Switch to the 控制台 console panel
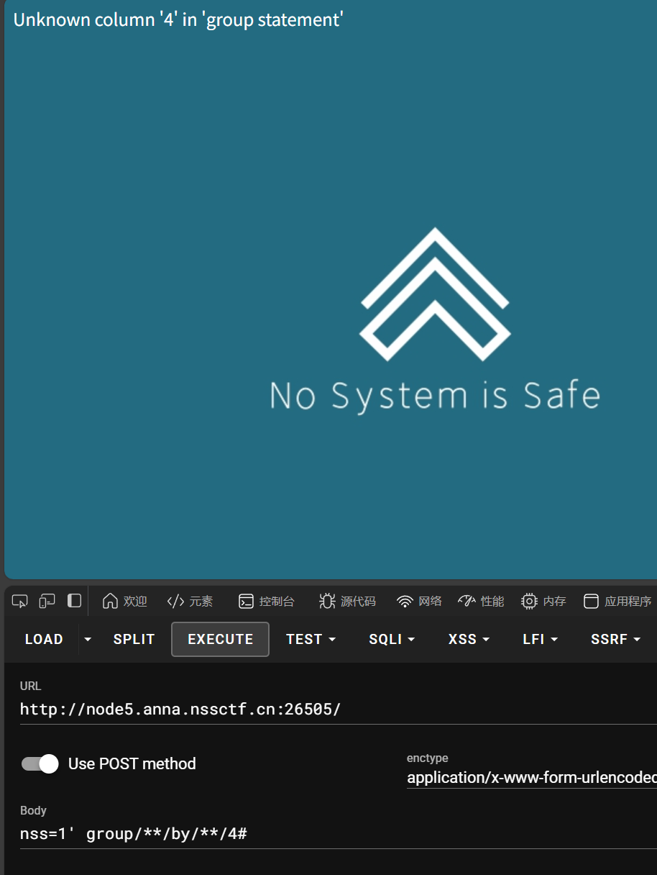This screenshot has height=875, width=657. 267,602
